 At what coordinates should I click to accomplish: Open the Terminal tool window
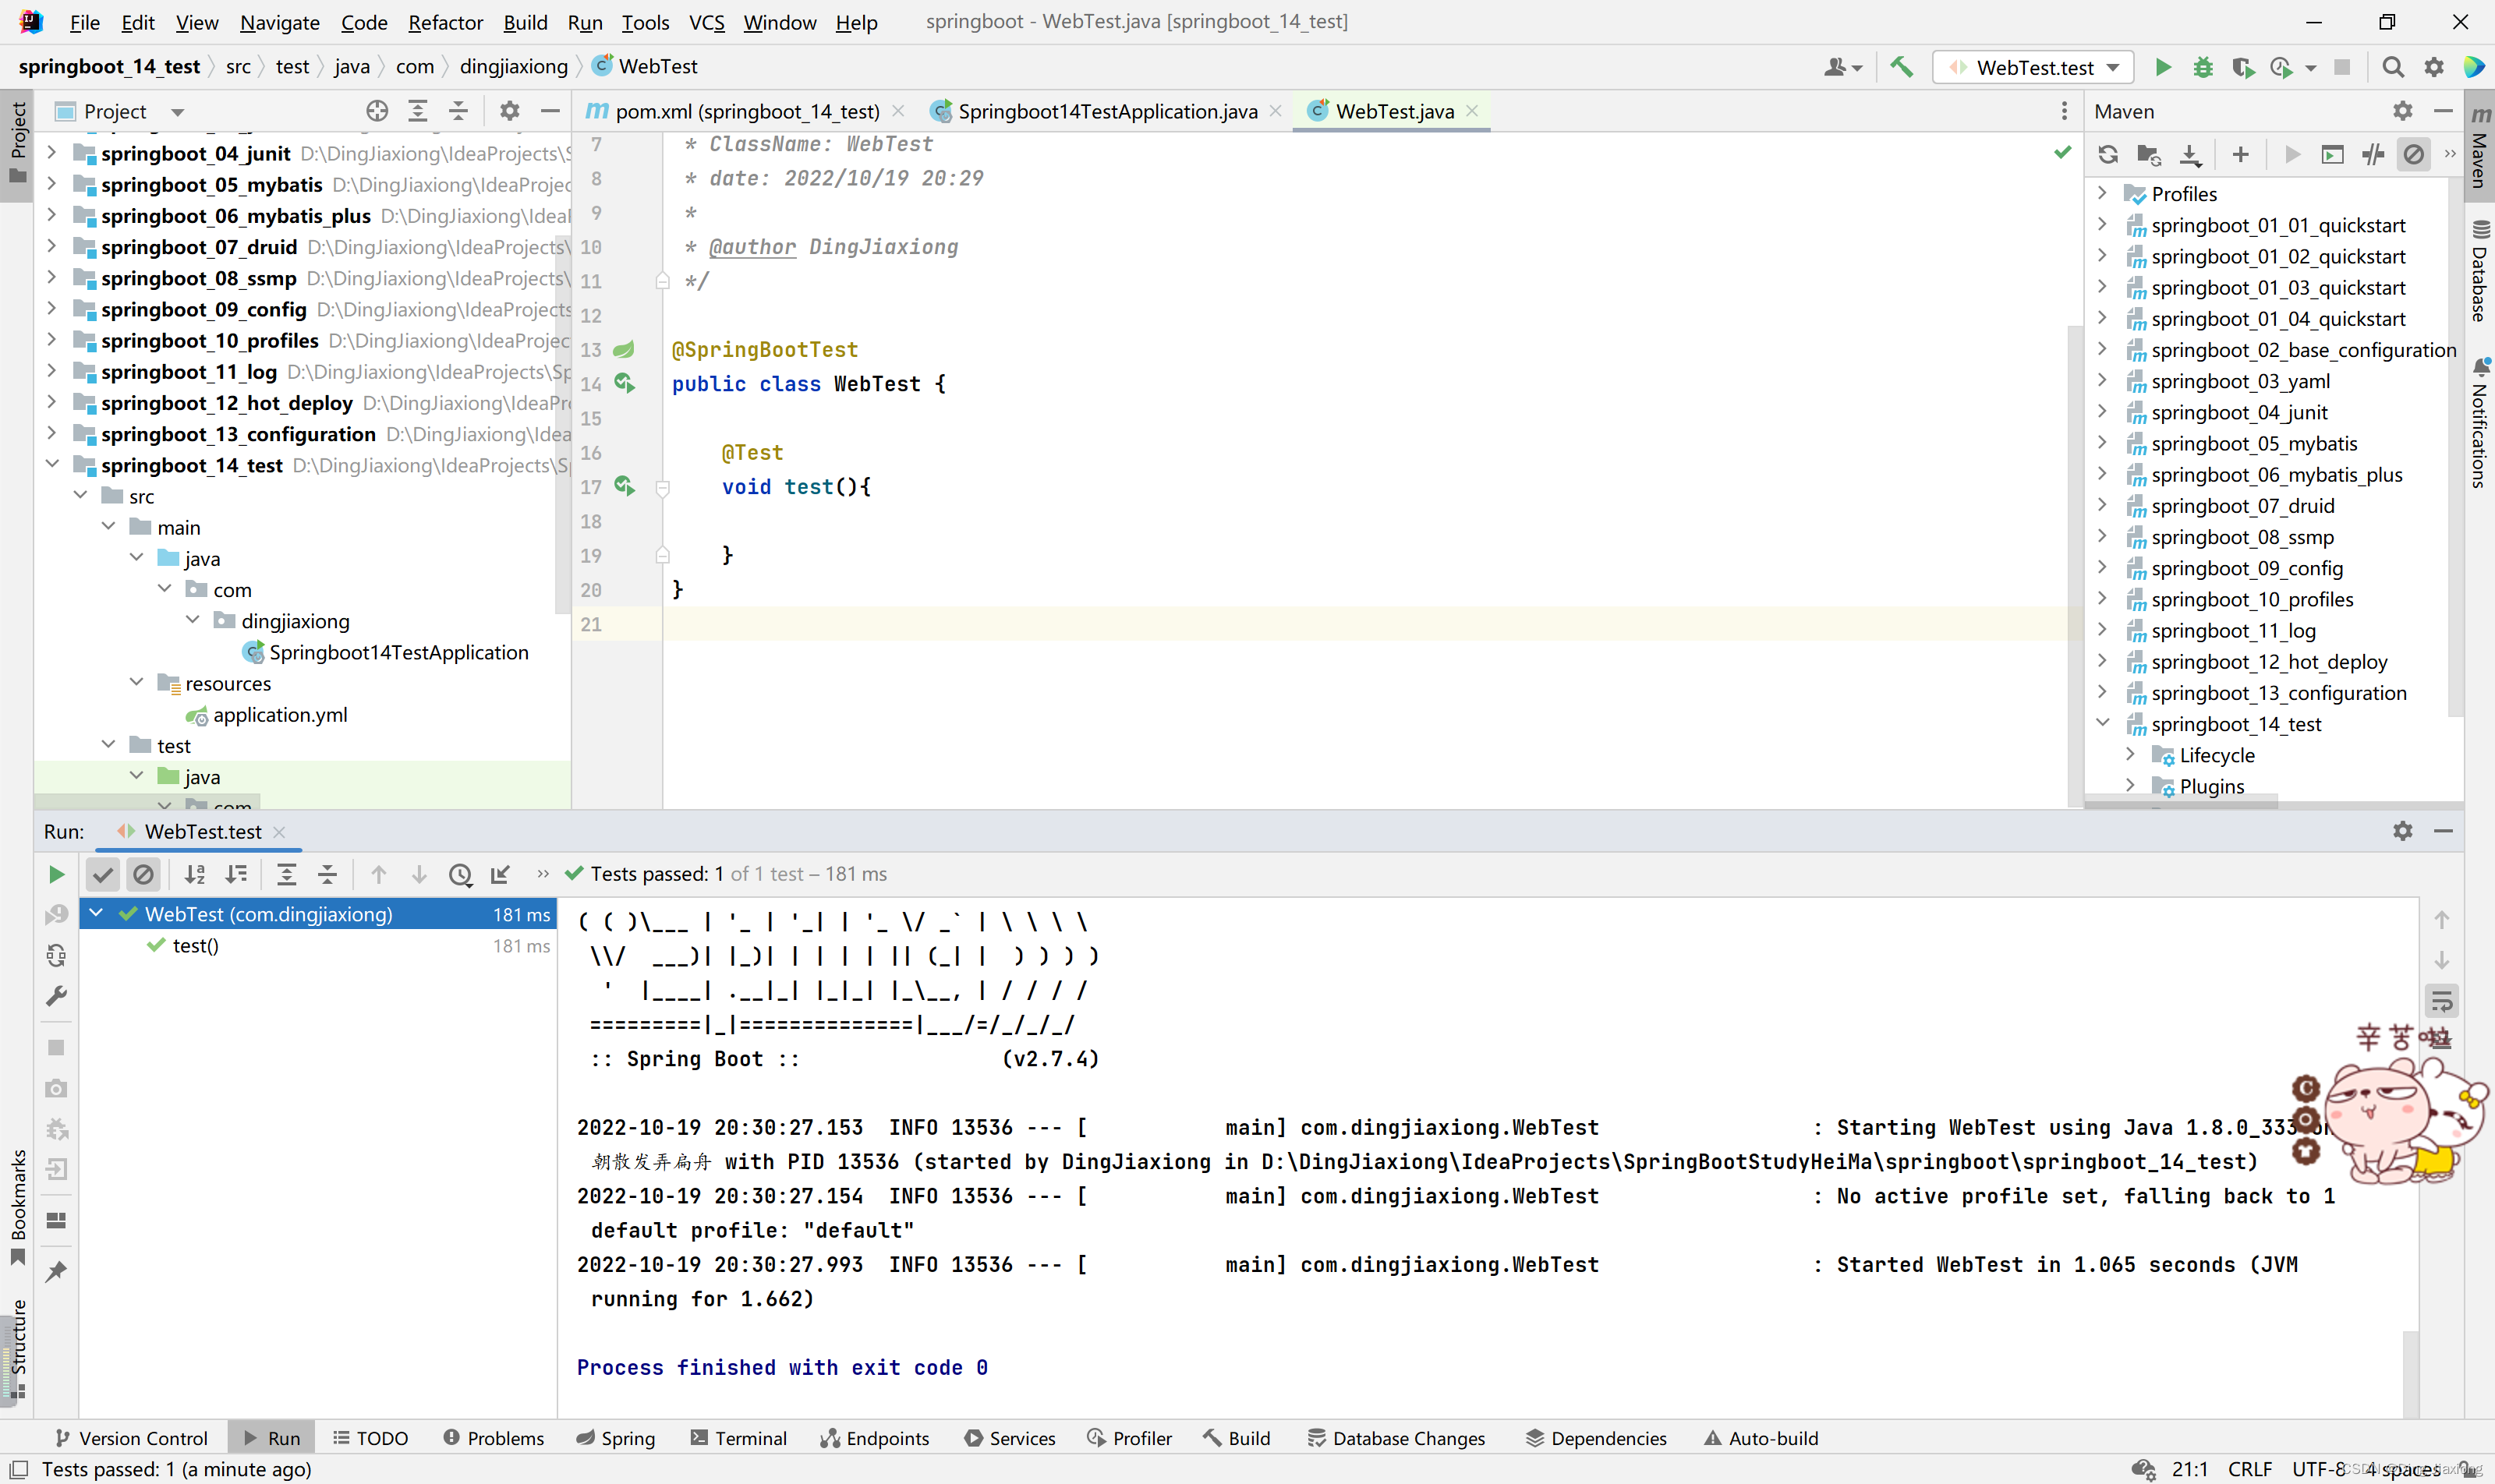point(738,1438)
